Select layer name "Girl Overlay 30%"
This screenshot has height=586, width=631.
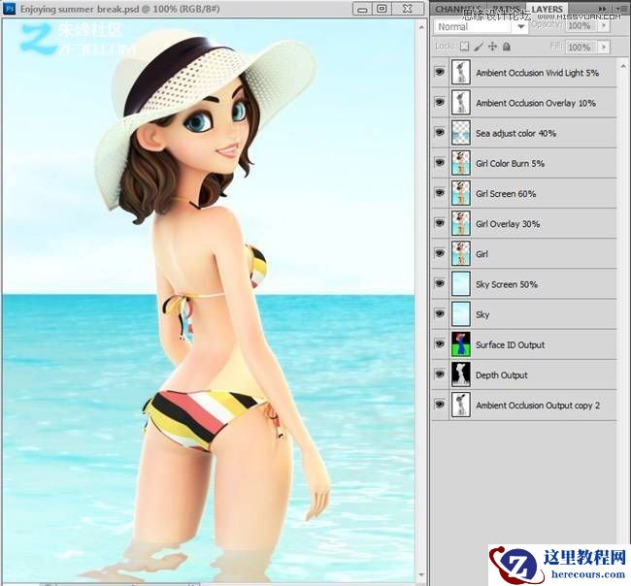(x=508, y=223)
